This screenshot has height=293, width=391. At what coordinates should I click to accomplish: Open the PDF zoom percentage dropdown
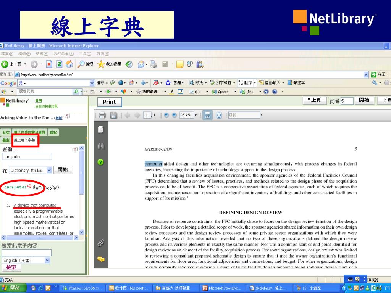(x=196, y=115)
